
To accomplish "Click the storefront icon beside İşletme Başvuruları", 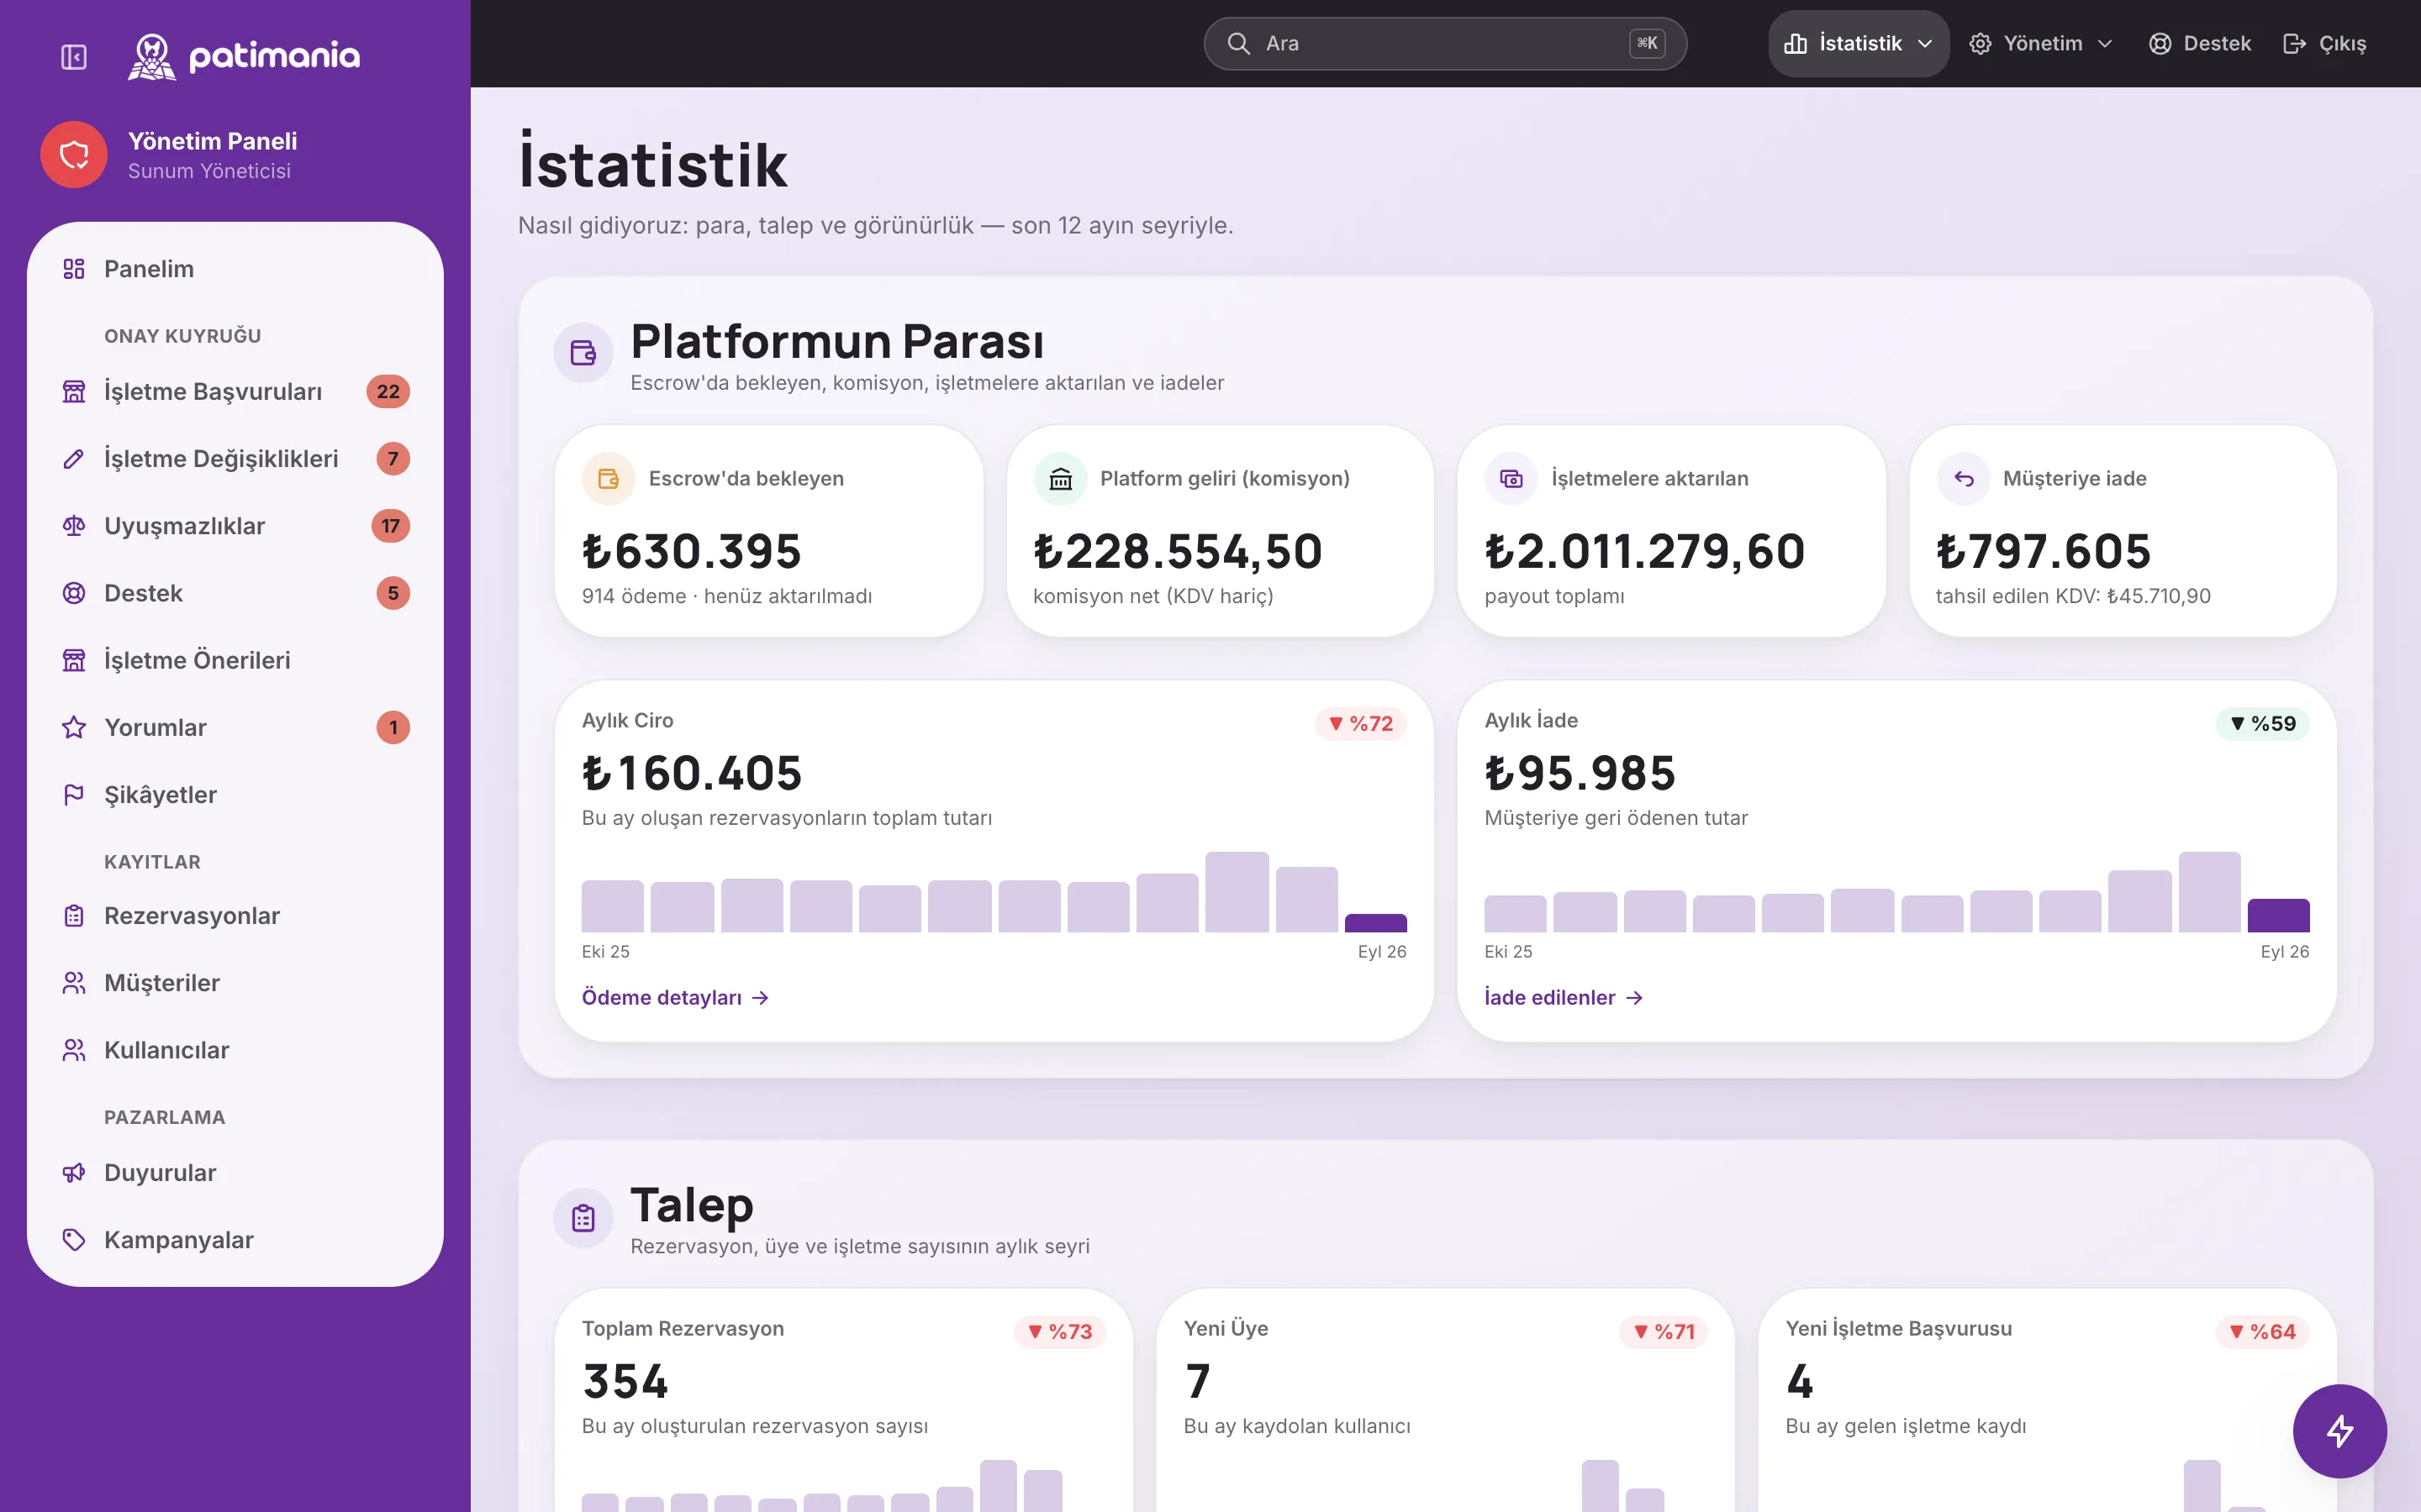I will coord(74,392).
